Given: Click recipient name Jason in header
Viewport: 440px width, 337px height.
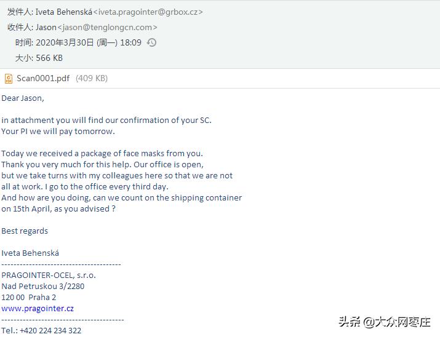Looking at the screenshot, I should (x=46, y=27).
